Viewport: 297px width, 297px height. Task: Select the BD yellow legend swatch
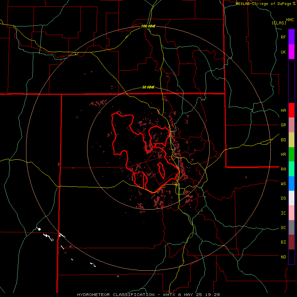coord(291,140)
